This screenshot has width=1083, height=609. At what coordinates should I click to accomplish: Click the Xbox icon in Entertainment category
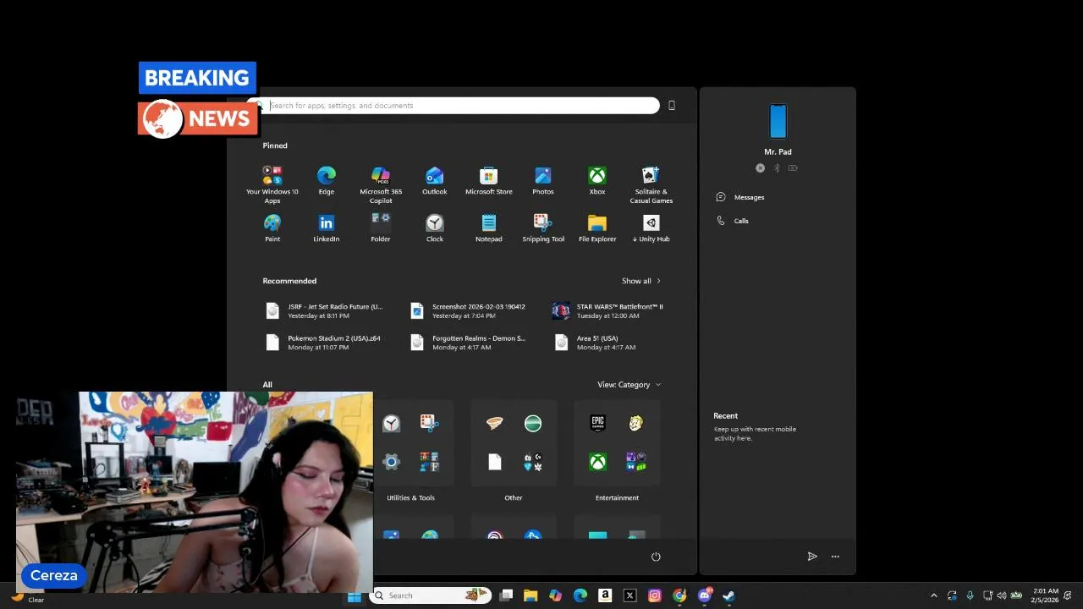598,462
